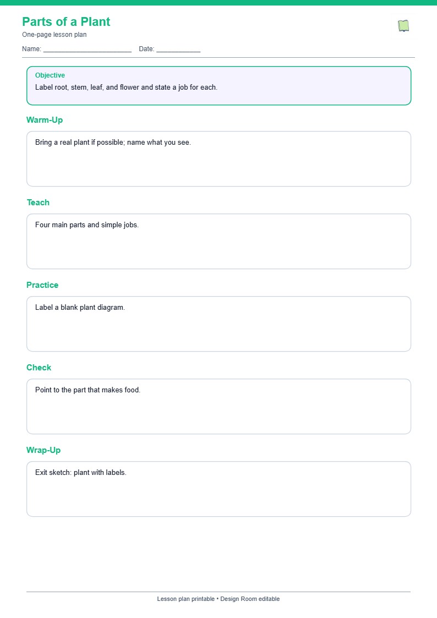Screen dimensions: 437x618
Task: Click the Wrap-Up section heading
Action: coord(43,450)
